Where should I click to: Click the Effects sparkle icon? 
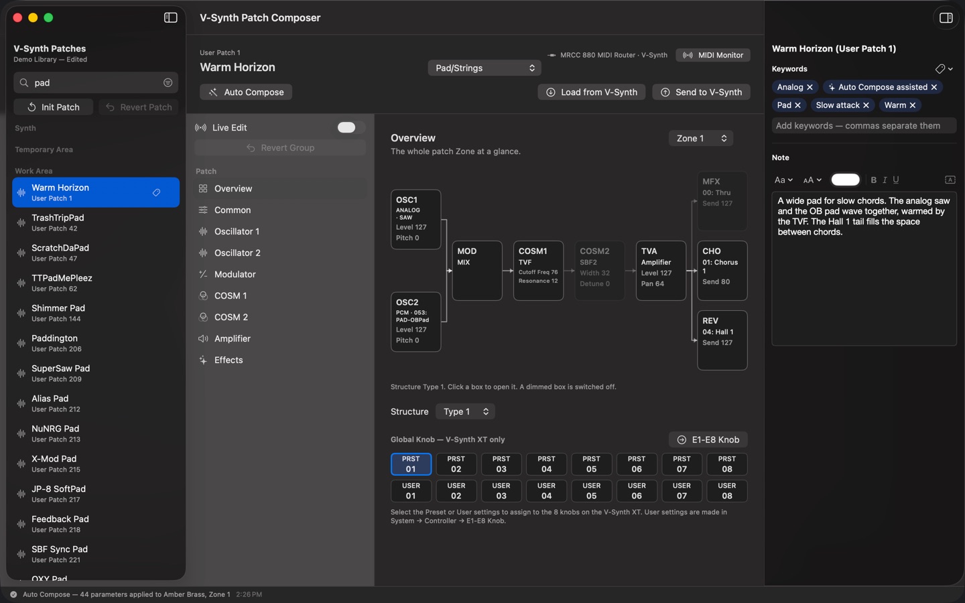pyautogui.click(x=203, y=360)
